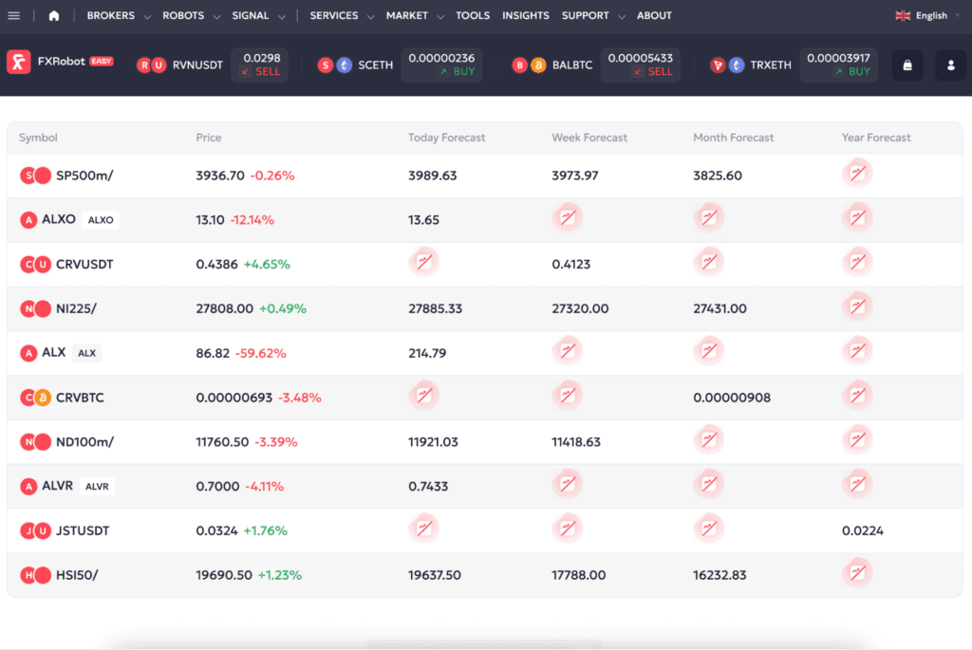
Task: Open the ND100m/ symbol link
Action: point(84,442)
